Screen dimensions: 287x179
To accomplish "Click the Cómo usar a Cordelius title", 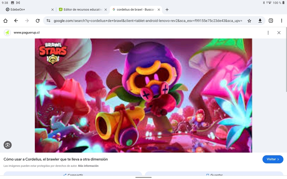I will (56, 159).
